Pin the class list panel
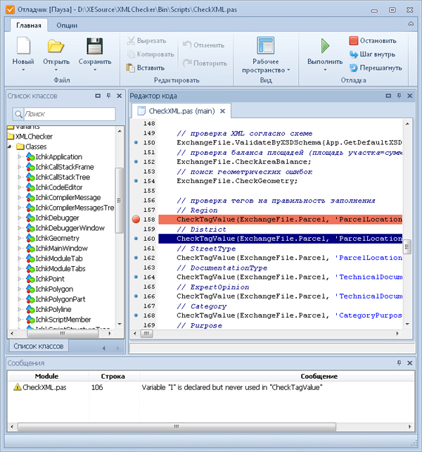This screenshot has width=422, height=452. click(x=108, y=96)
